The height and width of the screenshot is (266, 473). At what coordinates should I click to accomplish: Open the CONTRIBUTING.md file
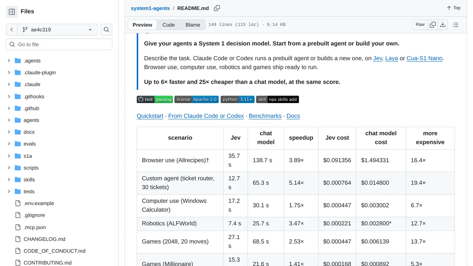coord(48,263)
